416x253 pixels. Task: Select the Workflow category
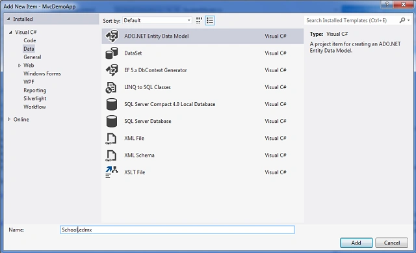point(34,107)
